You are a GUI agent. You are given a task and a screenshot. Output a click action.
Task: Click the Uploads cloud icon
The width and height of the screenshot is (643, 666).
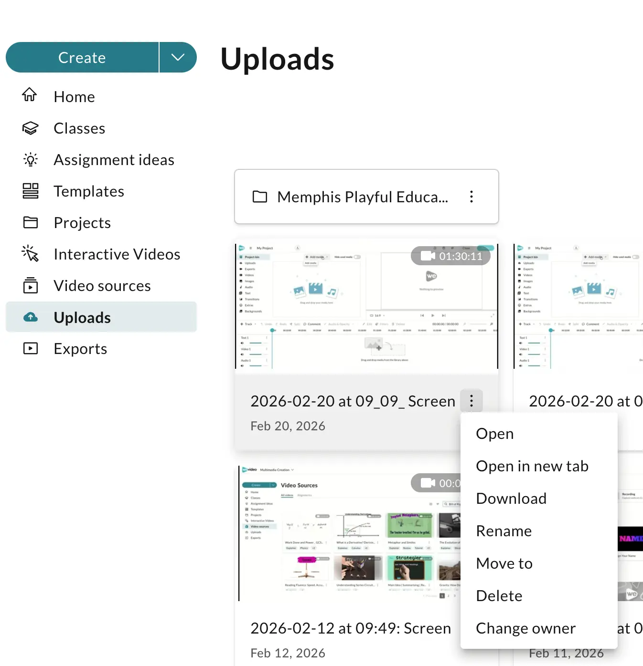[31, 317]
